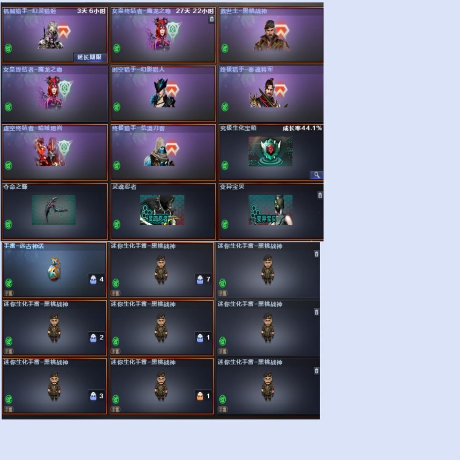Screen dimensions: 460x460
Task: Click the bag icon showing count 2
Action: point(93,338)
